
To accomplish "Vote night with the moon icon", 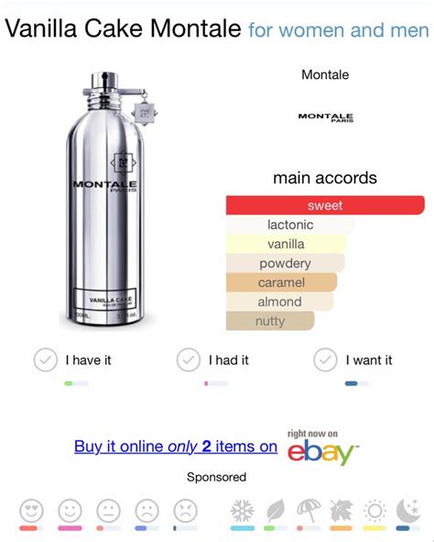I will [408, 511].
